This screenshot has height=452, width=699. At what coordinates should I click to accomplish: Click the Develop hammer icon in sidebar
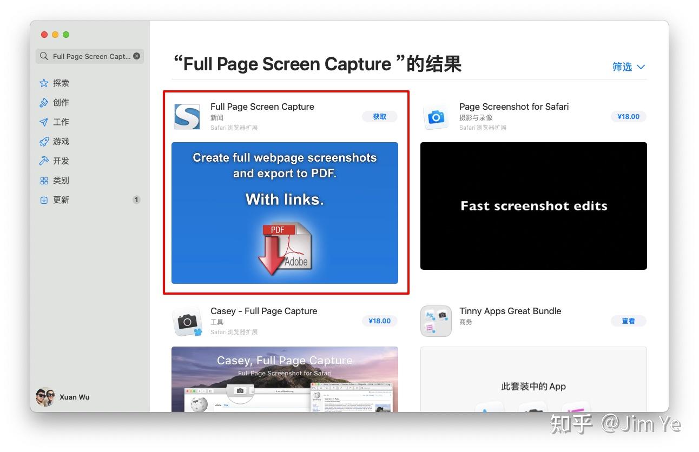click(x=44, y=161)
